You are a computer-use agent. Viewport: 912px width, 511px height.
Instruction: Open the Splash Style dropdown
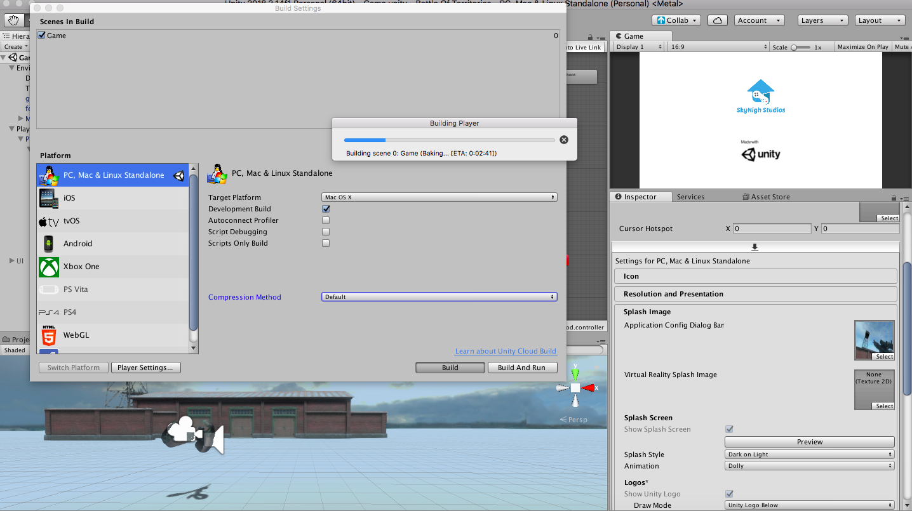(x=810, y=455)
